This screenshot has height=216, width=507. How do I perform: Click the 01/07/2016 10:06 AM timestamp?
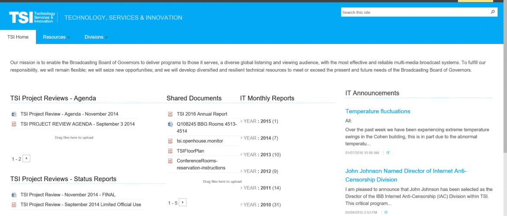click(x=362, y=153)
